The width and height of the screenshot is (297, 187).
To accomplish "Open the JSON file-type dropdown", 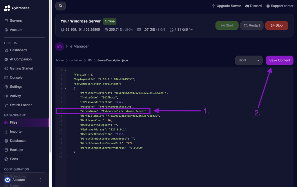I will (249, 60).
